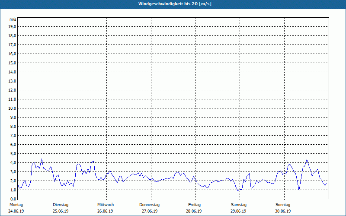The height and width of the screenshot is (216, 346).
Task: Click the 4,0 y-axis label
Action: (x=13, y=163)
